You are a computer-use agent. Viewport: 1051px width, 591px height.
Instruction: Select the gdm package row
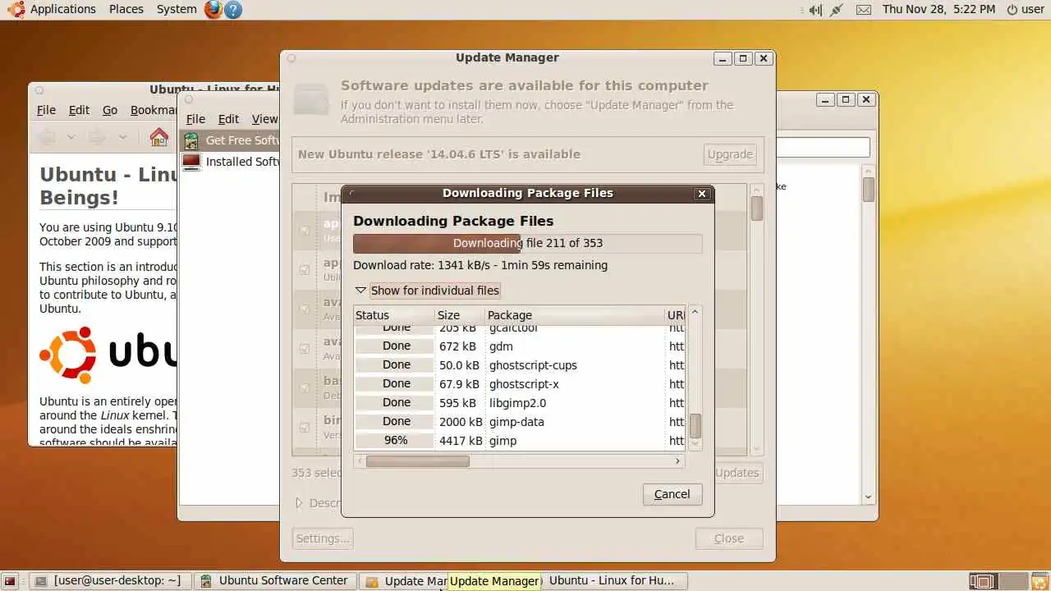point(520,346)
